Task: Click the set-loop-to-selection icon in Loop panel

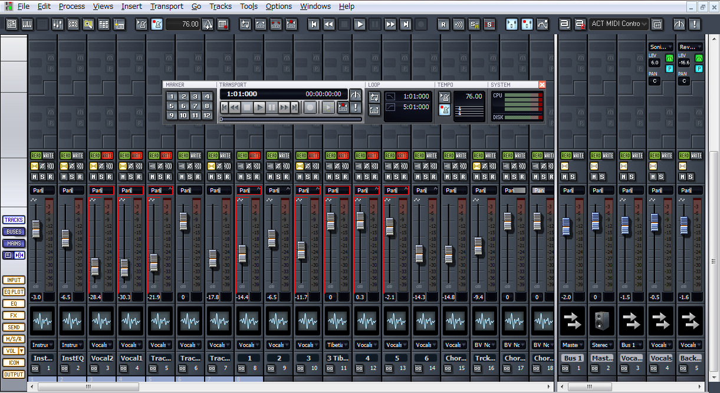Action: (x=374, y=110)
